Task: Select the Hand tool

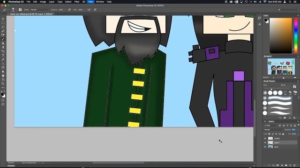Action: click(x=3, y=76)
